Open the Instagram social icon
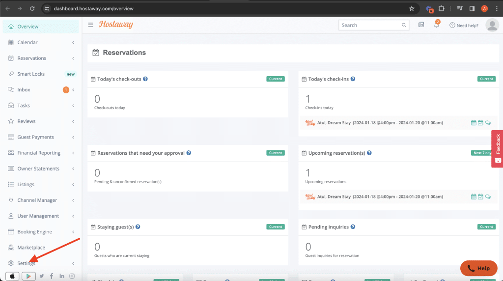Image resolution: width=503 pixels, height=281 pixels. (72, 276)
